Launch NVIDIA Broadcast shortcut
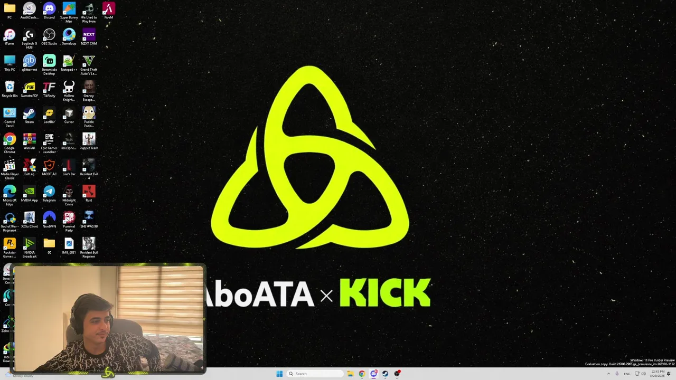 tap(30, 248)
